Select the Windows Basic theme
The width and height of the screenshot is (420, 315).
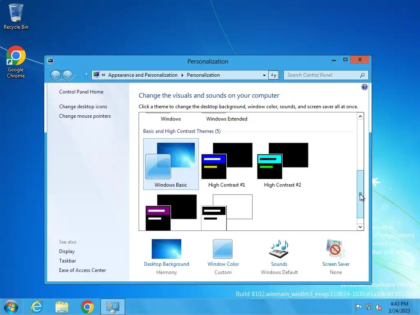(171, 164)
